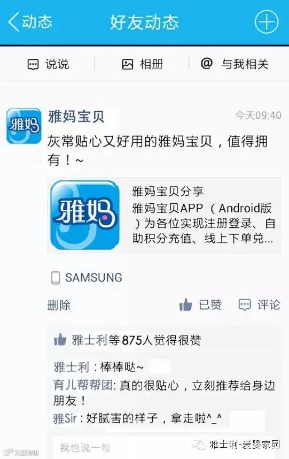289x459 pixels.
Task: Toggle the 已赞 thumbs-up like
Action: [185, 305]
